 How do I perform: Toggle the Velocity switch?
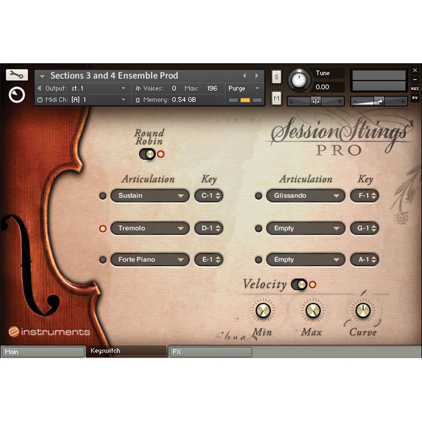click(x=299, y=284)
